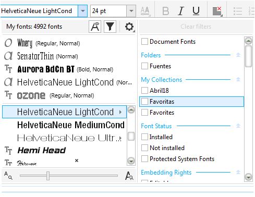Image resolution: width=255 pixels, height=197 pixels.
Task: Choose the Herencia script font row
Action: (x=64, y=163)
